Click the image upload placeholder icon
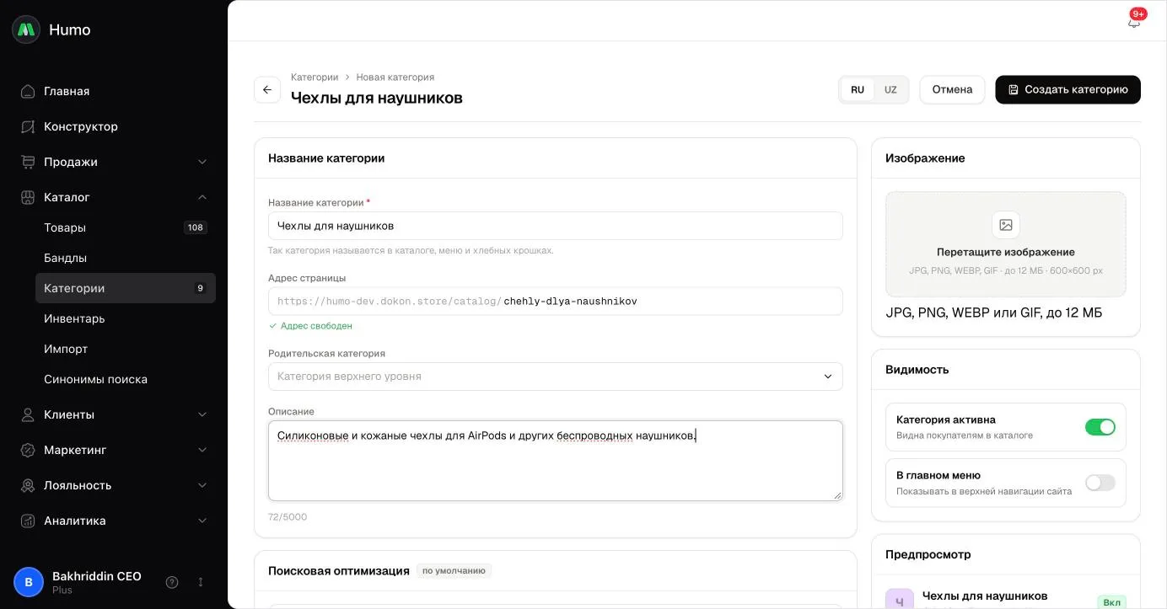This screenshot has width=1167, height=609. 1006,225
